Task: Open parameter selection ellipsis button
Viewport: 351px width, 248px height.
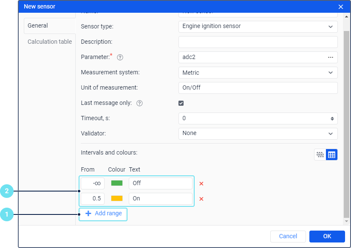Action: coord(331,57)
